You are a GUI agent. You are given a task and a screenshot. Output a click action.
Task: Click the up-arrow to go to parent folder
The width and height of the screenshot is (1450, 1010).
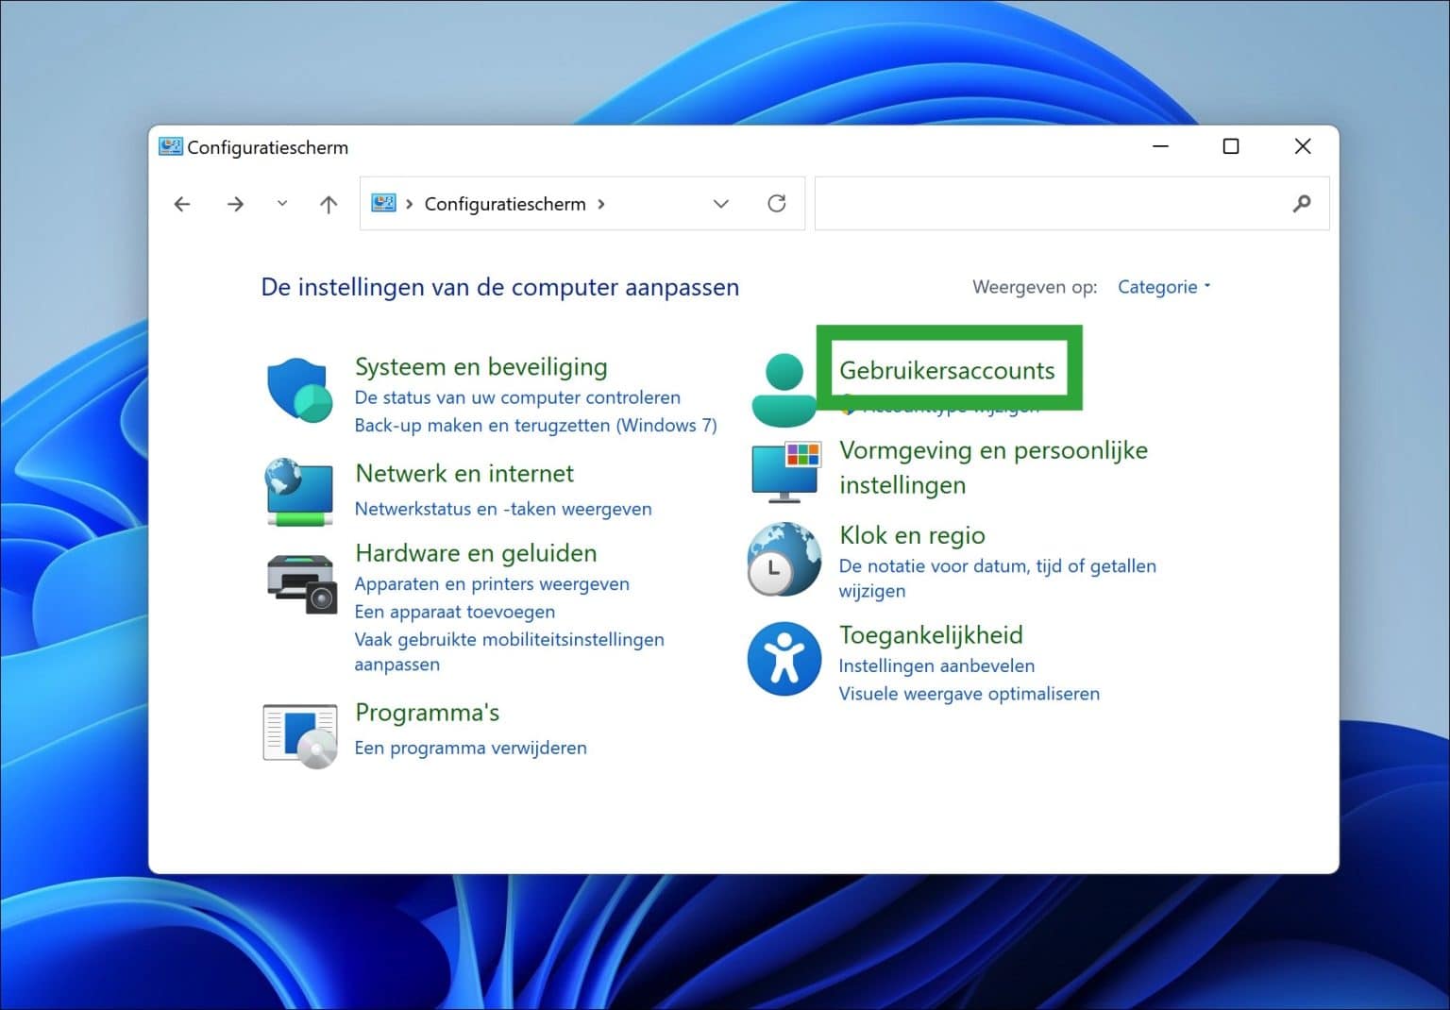click(x=328, y=203)
